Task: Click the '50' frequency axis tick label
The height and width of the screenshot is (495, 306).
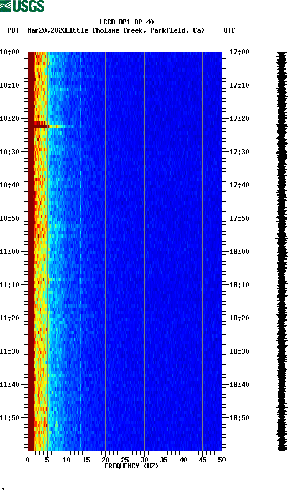Action: click(x=222, y=460)
